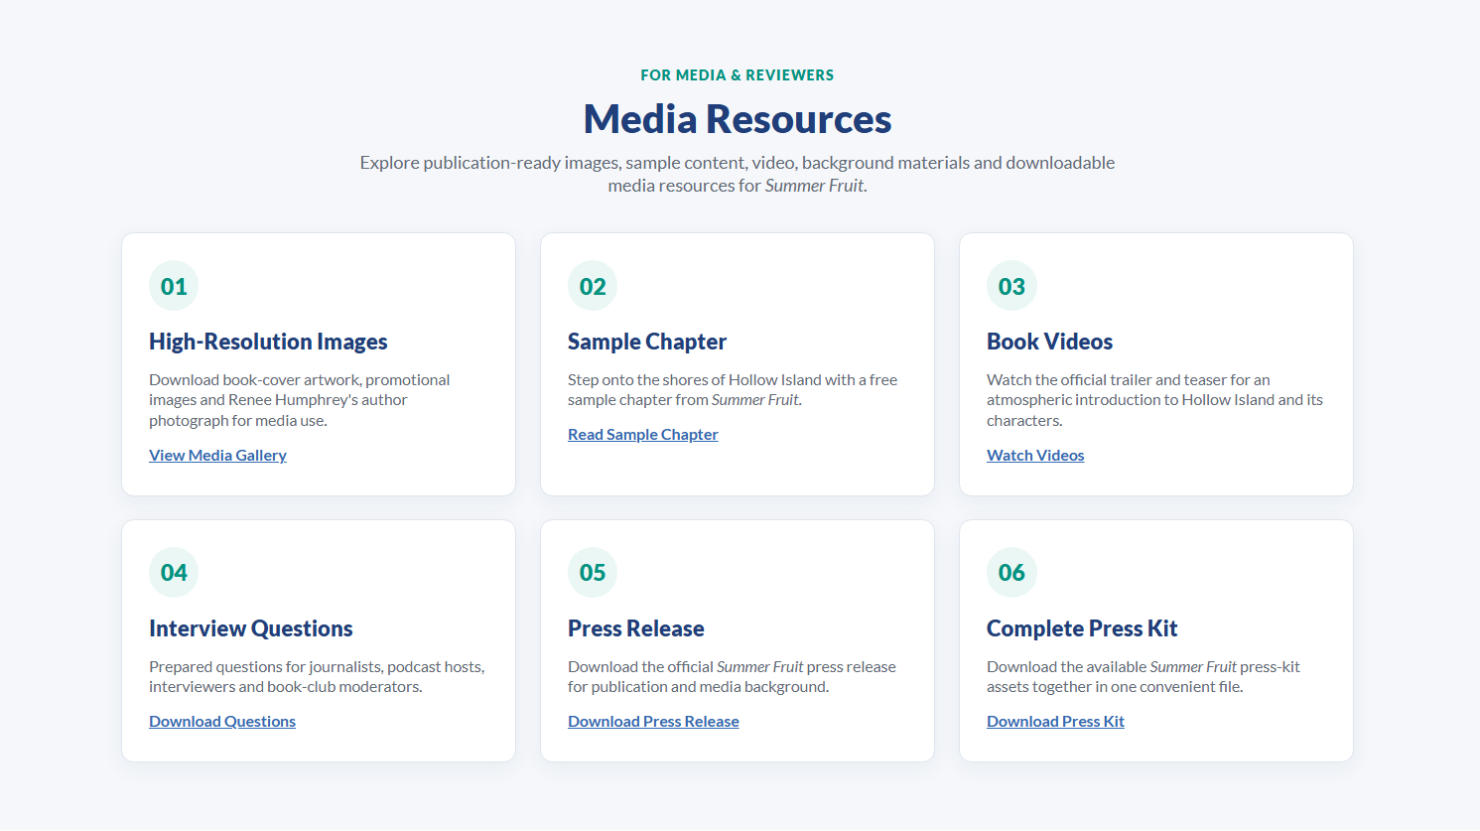Click the 04 number badge
1480x831 pixels.
(174, 572)
